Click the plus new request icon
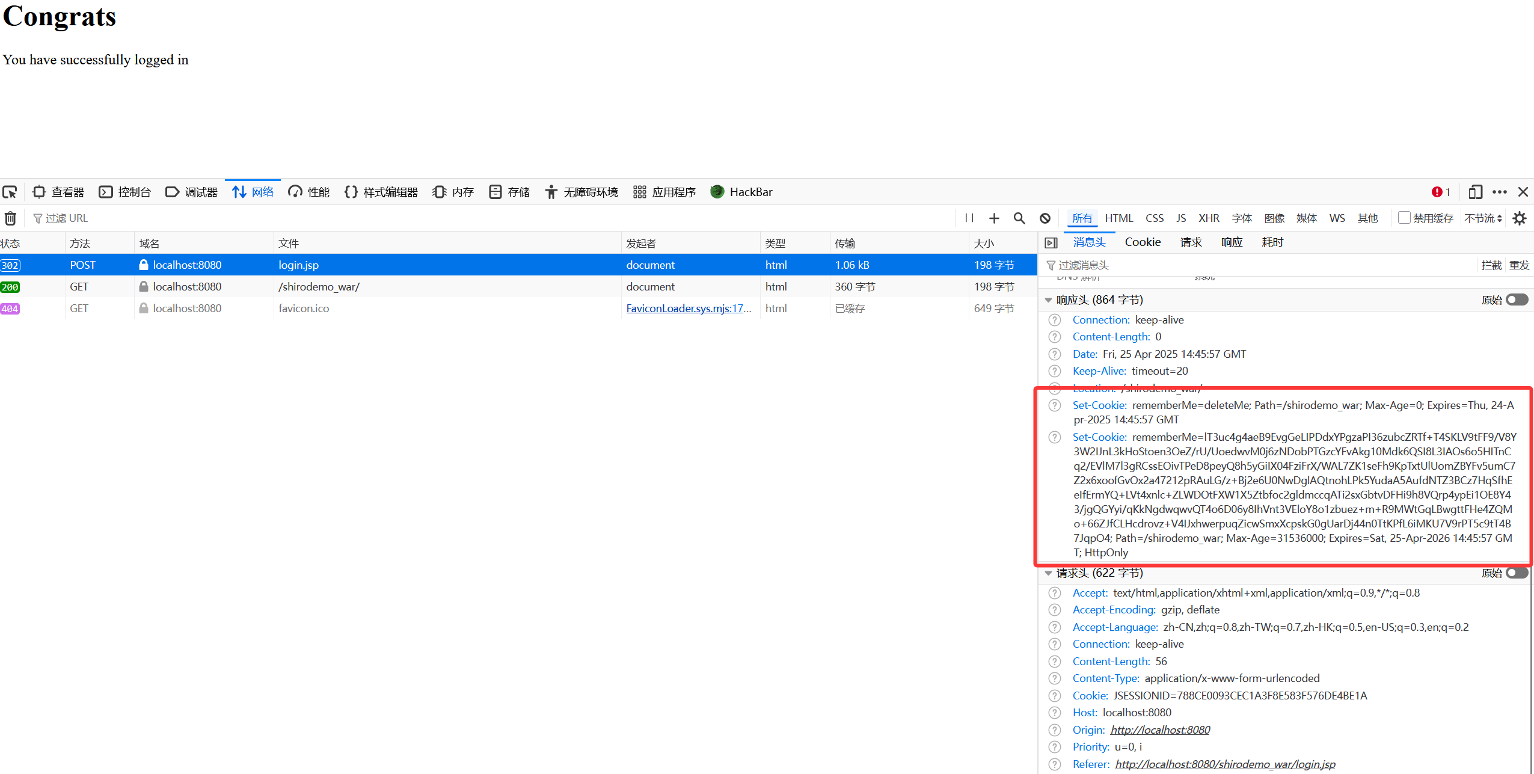 point(994,218)
